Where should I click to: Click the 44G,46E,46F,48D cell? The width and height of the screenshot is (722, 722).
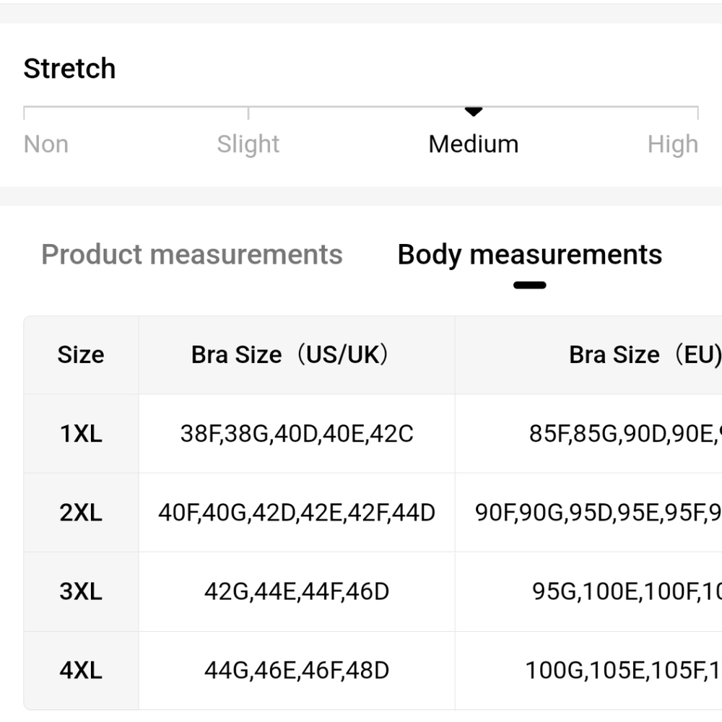click(x=297, y=671)
